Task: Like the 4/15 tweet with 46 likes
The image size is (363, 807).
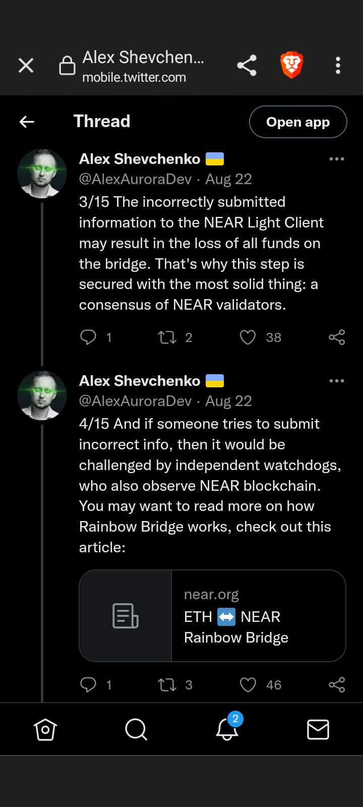Action: [248, 684]
